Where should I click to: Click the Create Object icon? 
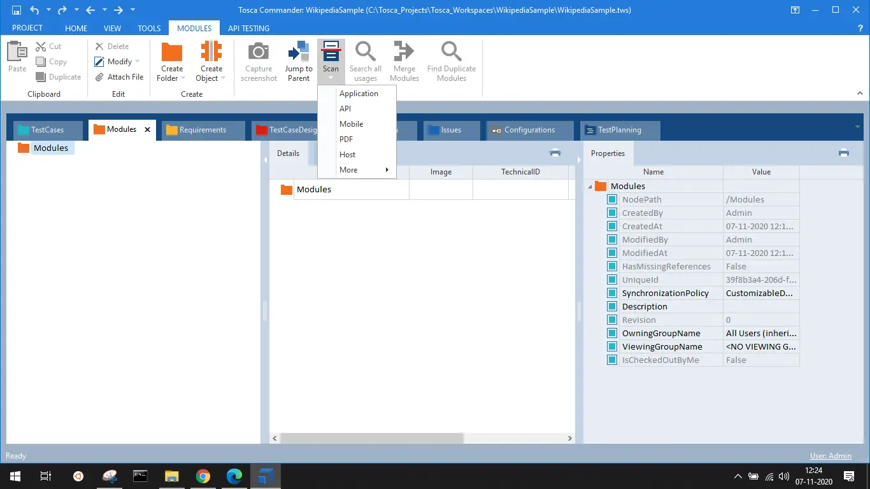coord(211,53)
